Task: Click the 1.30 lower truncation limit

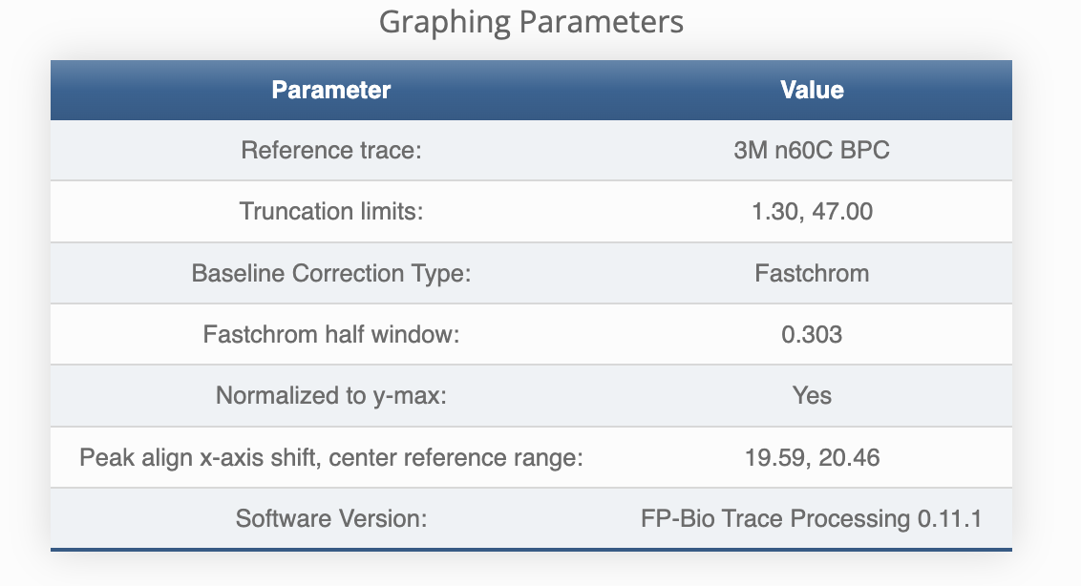Action: pos(774,212)
